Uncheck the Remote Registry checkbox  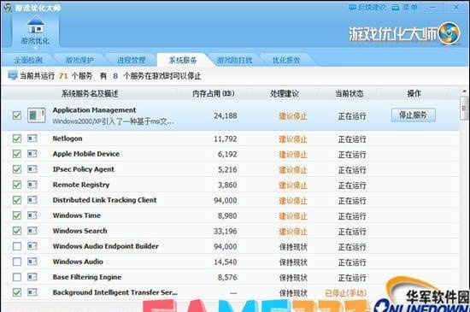tap(17, 185)
